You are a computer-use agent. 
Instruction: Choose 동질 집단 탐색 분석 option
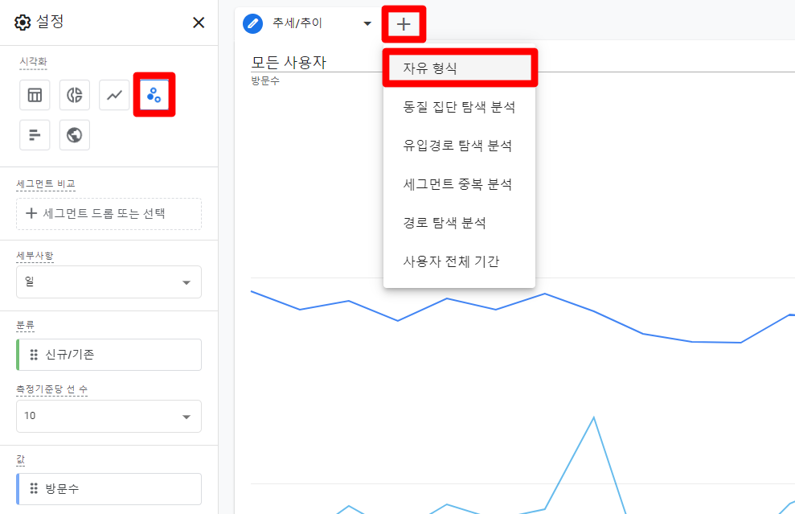[x=459, y=107]
